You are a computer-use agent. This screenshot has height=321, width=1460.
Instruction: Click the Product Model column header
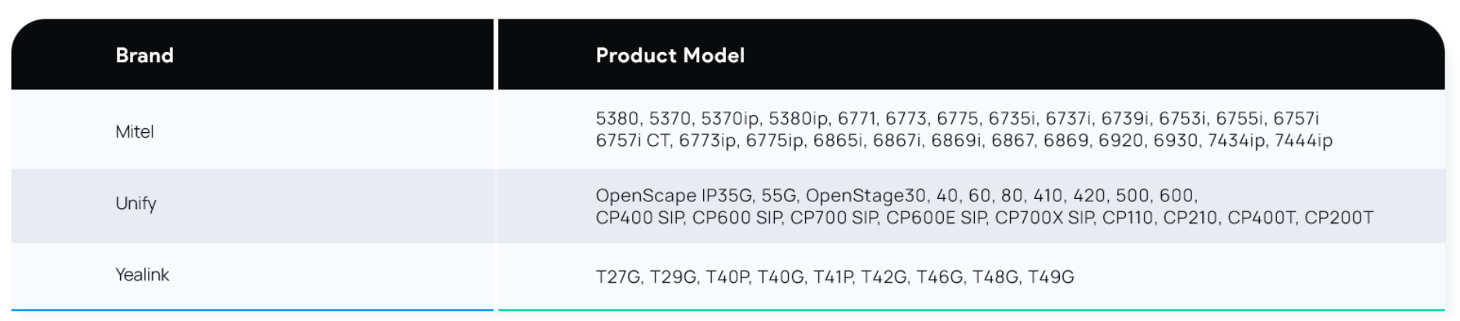click(x=670, y=56)
